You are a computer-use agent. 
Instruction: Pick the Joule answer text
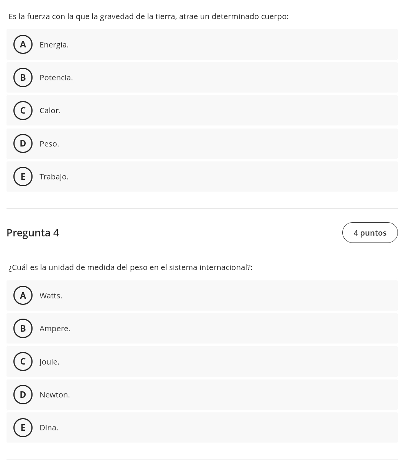[49, 362]
